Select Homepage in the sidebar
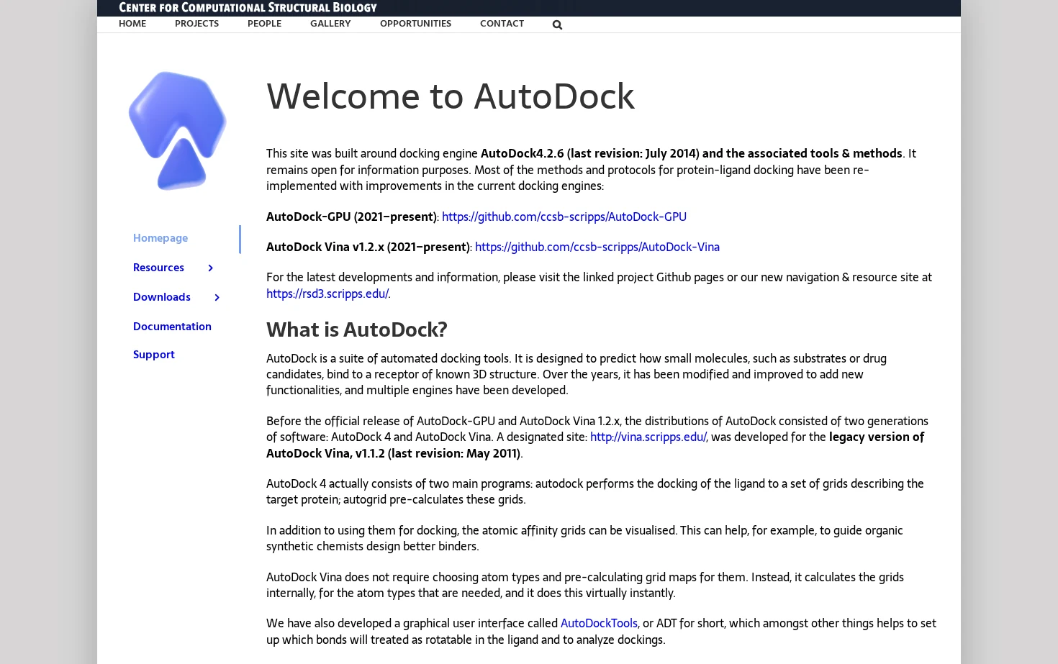Screen dimensions: 1058x664 click(160, 238)
